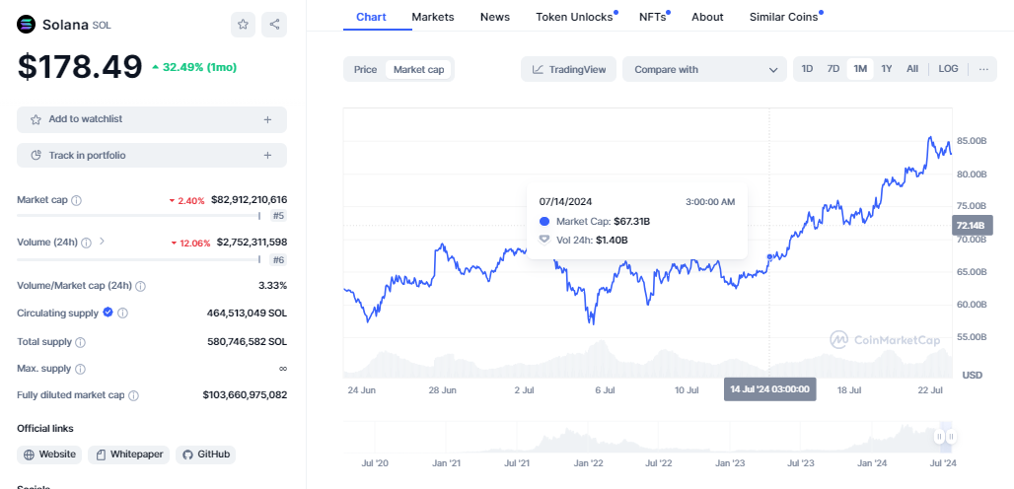Image resolution: width=1014 pixels, height=489 pixels.
Task: Click the #5 market cap rank badge
Action: 279,216
